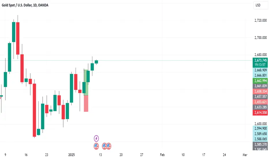The height and width of the screenshot is (159, 269).
Task: Click the rightmost US flag event icon
Action: coord(109,146)
